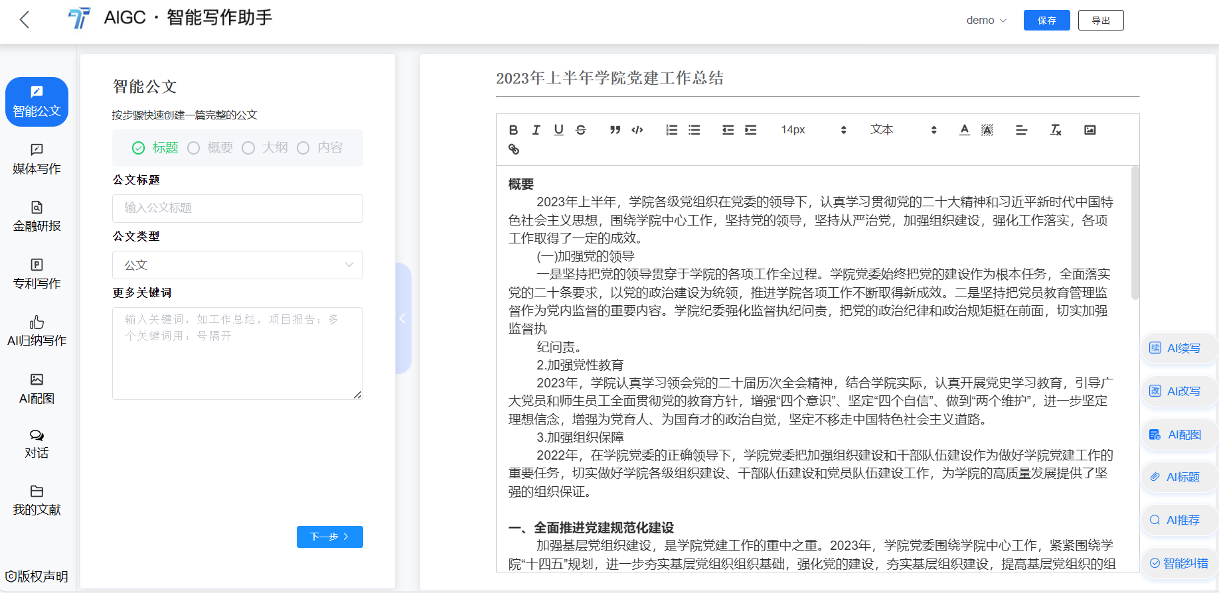
Task: Open the AI配图 sidebar section
Action: tap(37, 389)
